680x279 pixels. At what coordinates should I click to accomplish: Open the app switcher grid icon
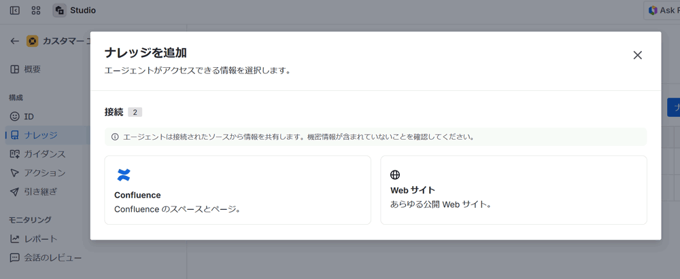(x=36, y=10)
